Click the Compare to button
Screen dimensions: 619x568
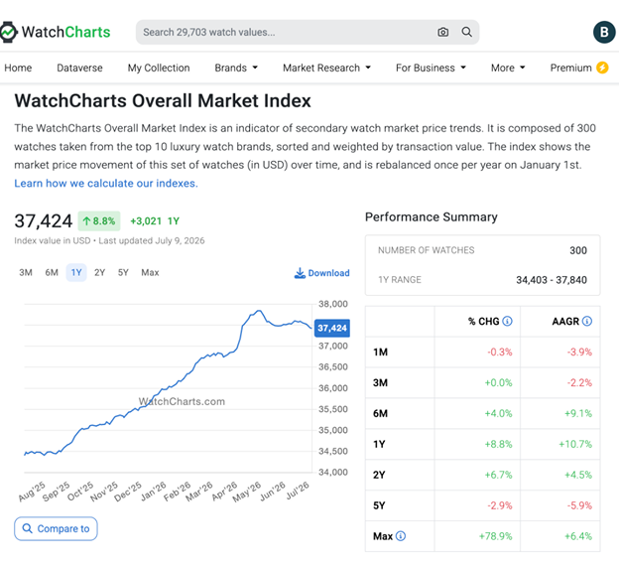(56, 528)
